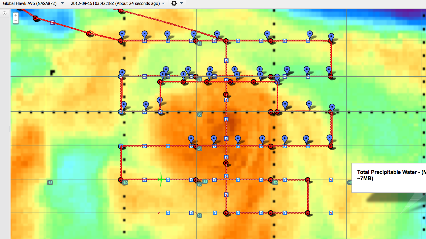The width and height of the screenshot is (426, 239).
Task: Expand the collapsed left side panel arrow
Action: click(x=5, y=13)
